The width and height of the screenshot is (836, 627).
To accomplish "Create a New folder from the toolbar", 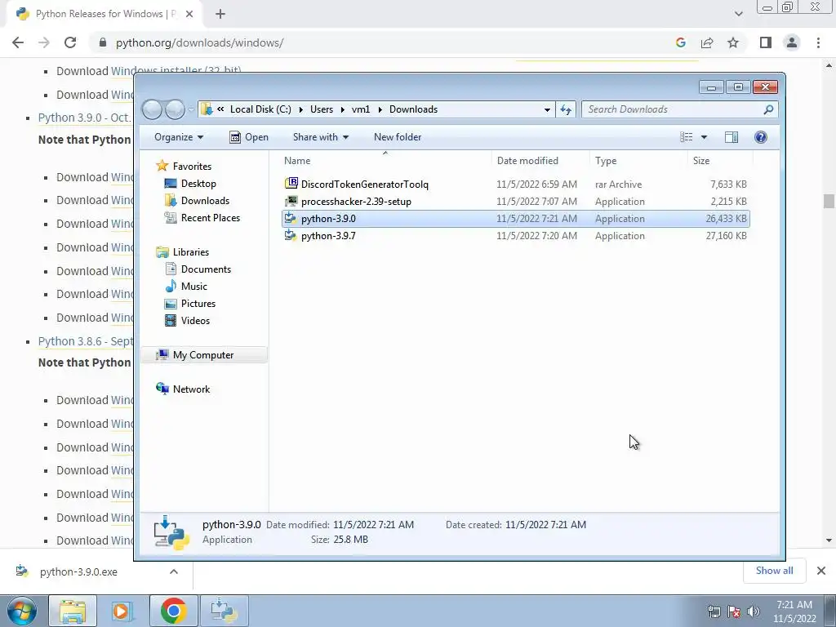I will (x=398, y=137).
